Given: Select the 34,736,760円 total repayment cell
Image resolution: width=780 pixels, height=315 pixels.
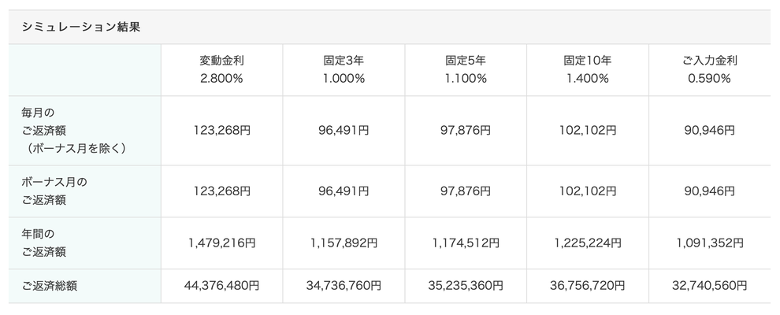Looking at the screenshot, I should (344, 286).
